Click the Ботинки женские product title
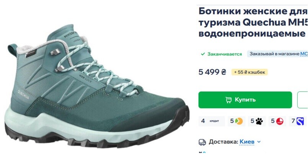The width and height of the screenshot is (308, 161). 253,23
